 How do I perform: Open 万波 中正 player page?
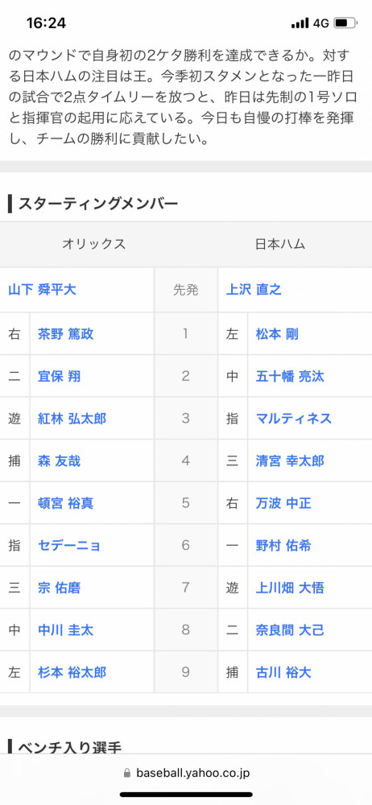[x=283, y=502]
